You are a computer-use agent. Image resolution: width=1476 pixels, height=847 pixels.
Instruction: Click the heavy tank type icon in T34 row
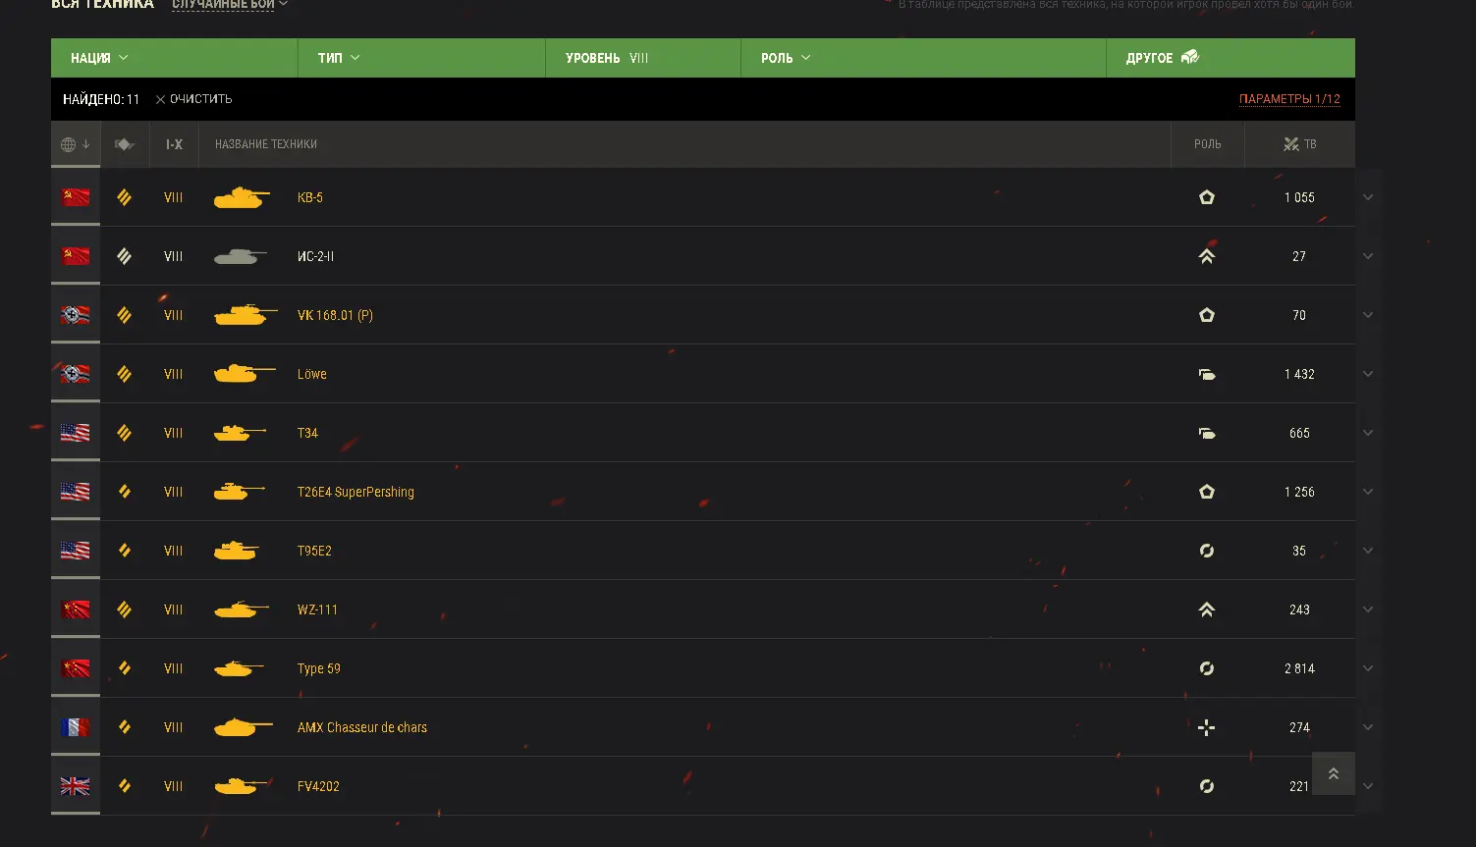(125, 433)
